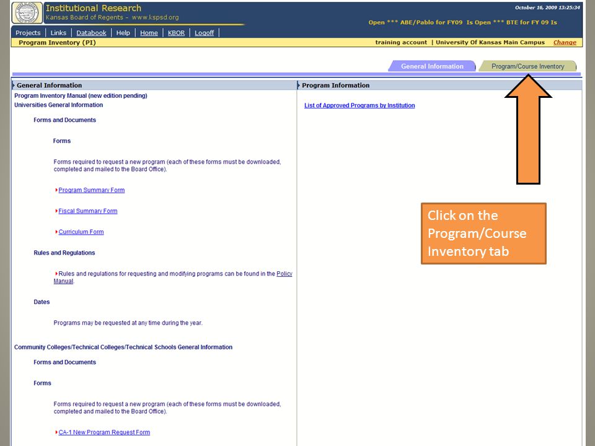The image size is (595, 446).
Task: Open the Projects menu
Action: [28, 33]
